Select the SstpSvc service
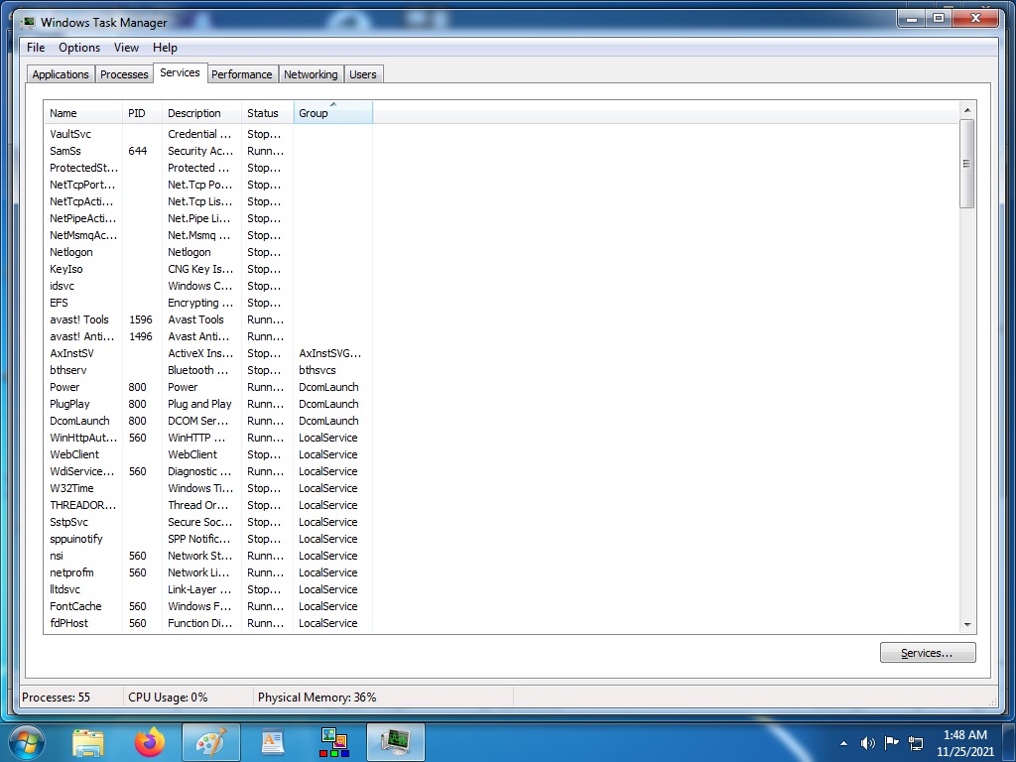 tap(68, 522)
